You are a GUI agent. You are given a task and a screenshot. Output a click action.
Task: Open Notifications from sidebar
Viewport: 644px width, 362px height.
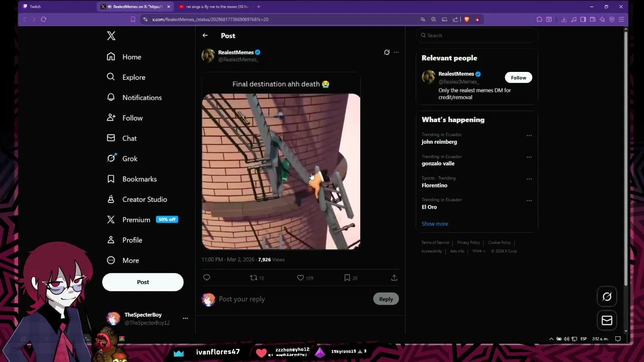pyautogui.click(x=134, y=98)
